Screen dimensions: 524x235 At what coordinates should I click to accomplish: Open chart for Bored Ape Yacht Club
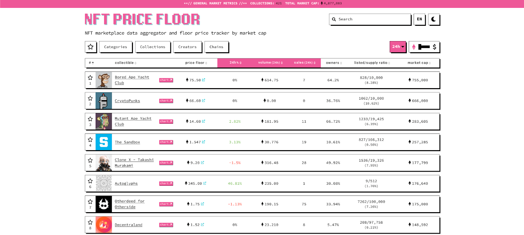[166, 80]
